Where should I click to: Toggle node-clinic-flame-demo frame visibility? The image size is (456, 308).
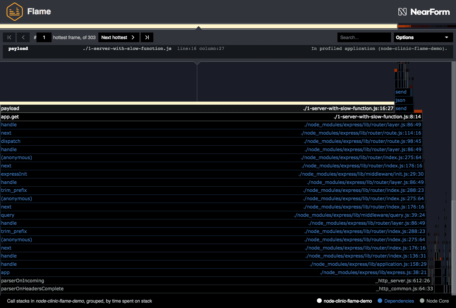319,301
